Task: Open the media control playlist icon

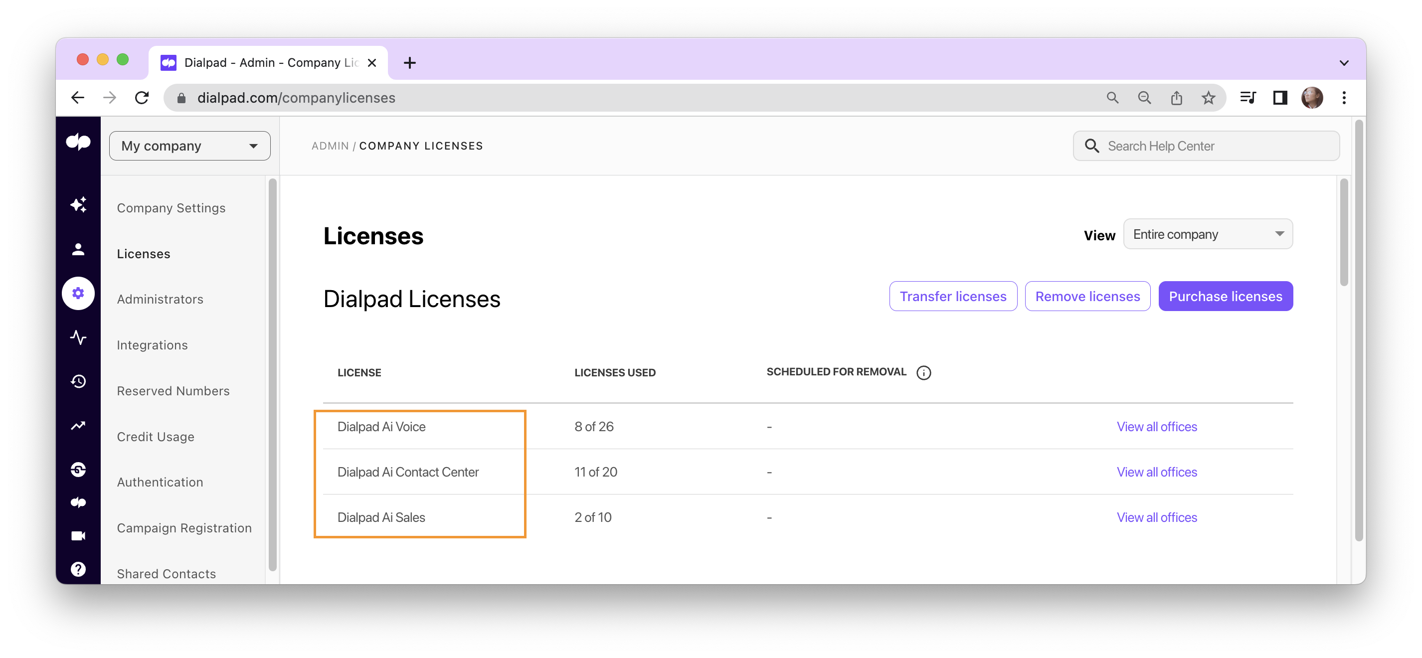Action: point(1247,98)
